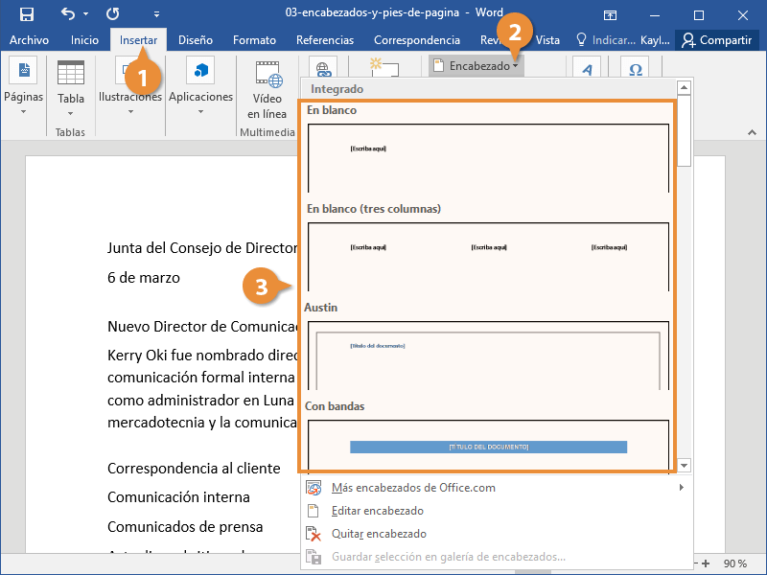Screen dimensions: 767x575
Task: Open the Referencias tab
Action: coord(324,40)
